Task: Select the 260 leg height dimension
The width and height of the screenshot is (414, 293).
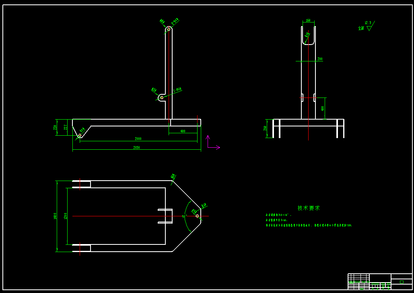Action: 265,128
